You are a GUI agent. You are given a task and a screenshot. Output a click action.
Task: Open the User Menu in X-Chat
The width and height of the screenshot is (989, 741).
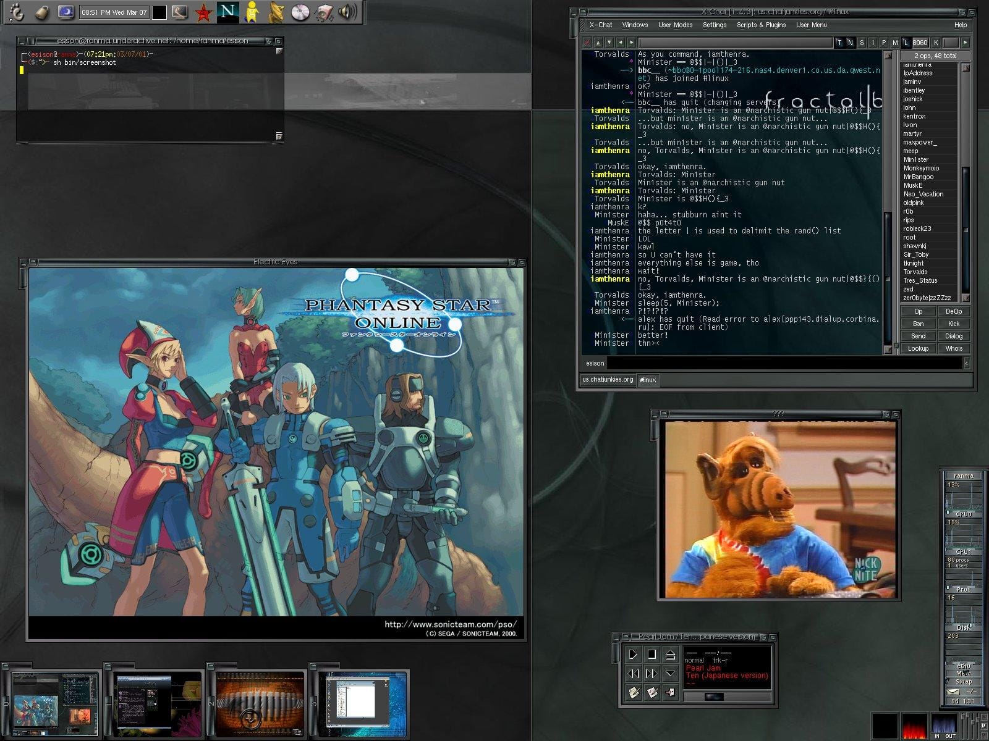[x=811, y=25]
